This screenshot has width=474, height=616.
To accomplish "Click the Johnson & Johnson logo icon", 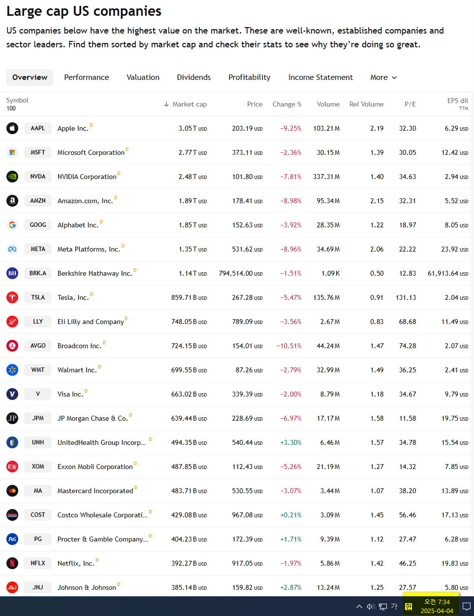I will pos(12,587).
